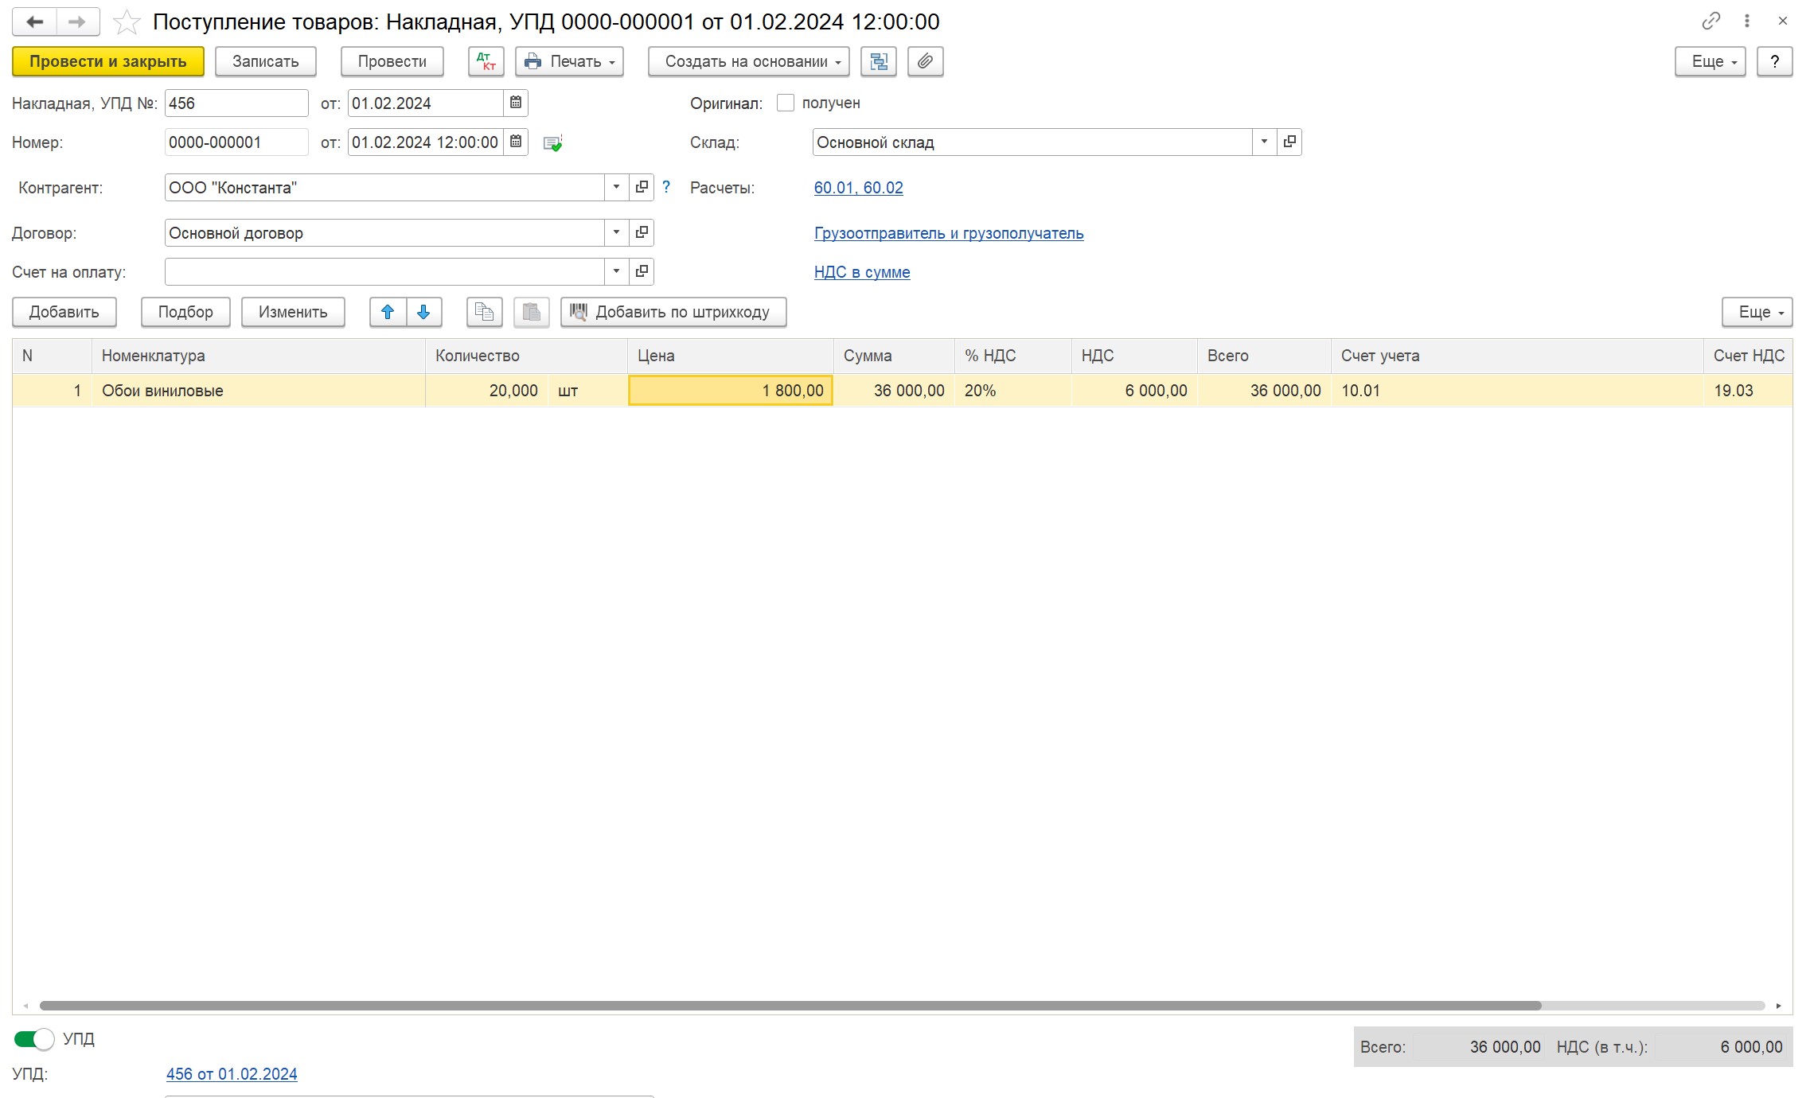Click the % НДС column header

click(1013, 356)
